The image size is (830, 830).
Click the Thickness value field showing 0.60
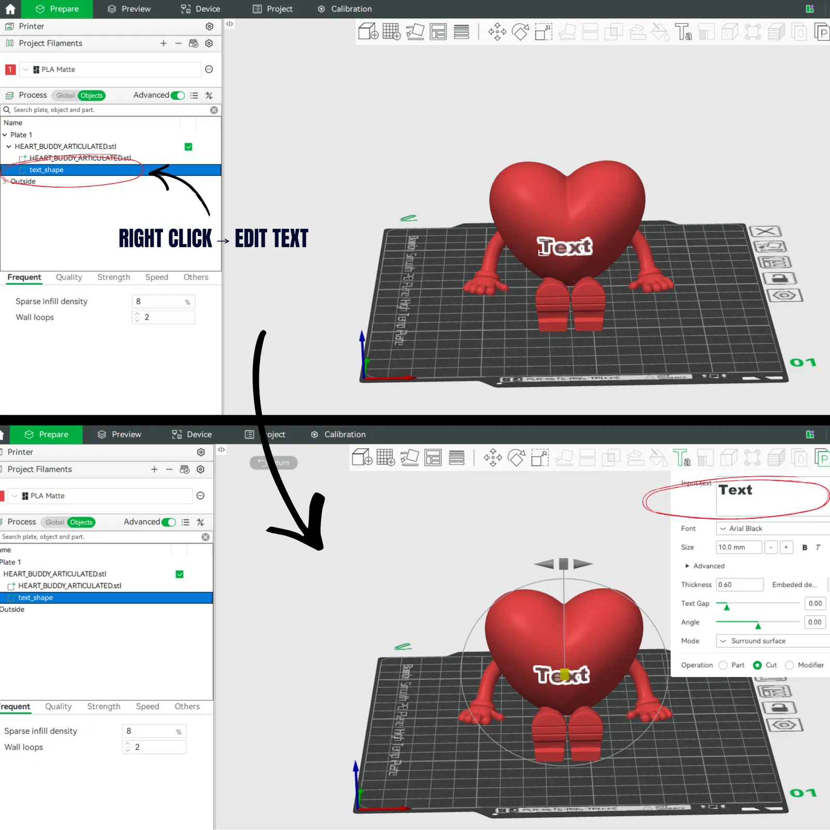(740, 585)
